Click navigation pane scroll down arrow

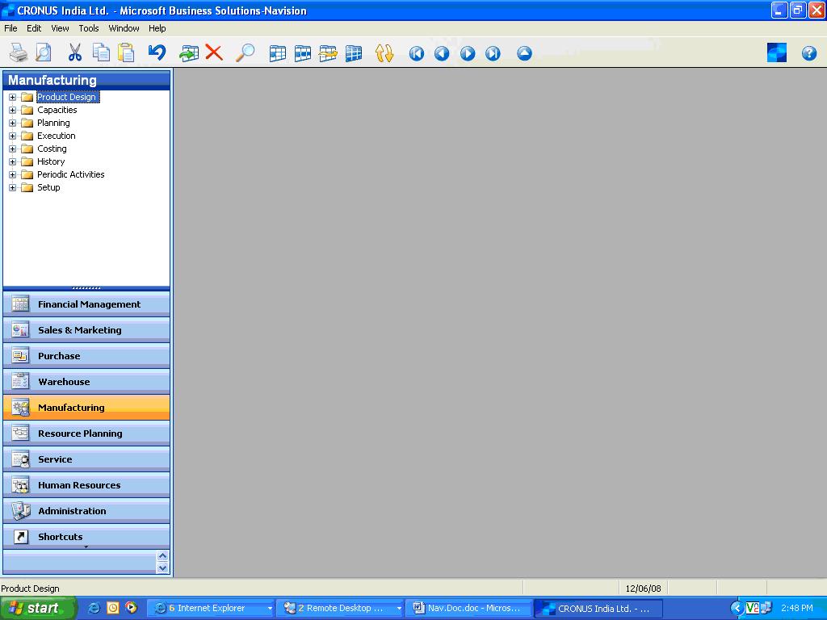(x=162, y=568)
